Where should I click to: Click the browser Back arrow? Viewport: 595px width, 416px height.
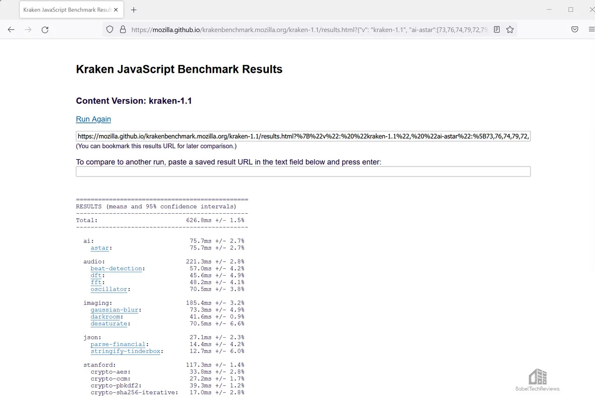(11, 30)
